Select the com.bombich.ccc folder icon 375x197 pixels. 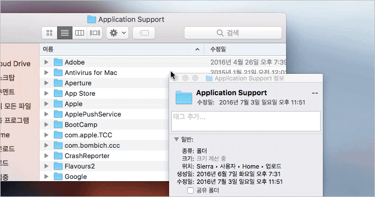point(58,145)
